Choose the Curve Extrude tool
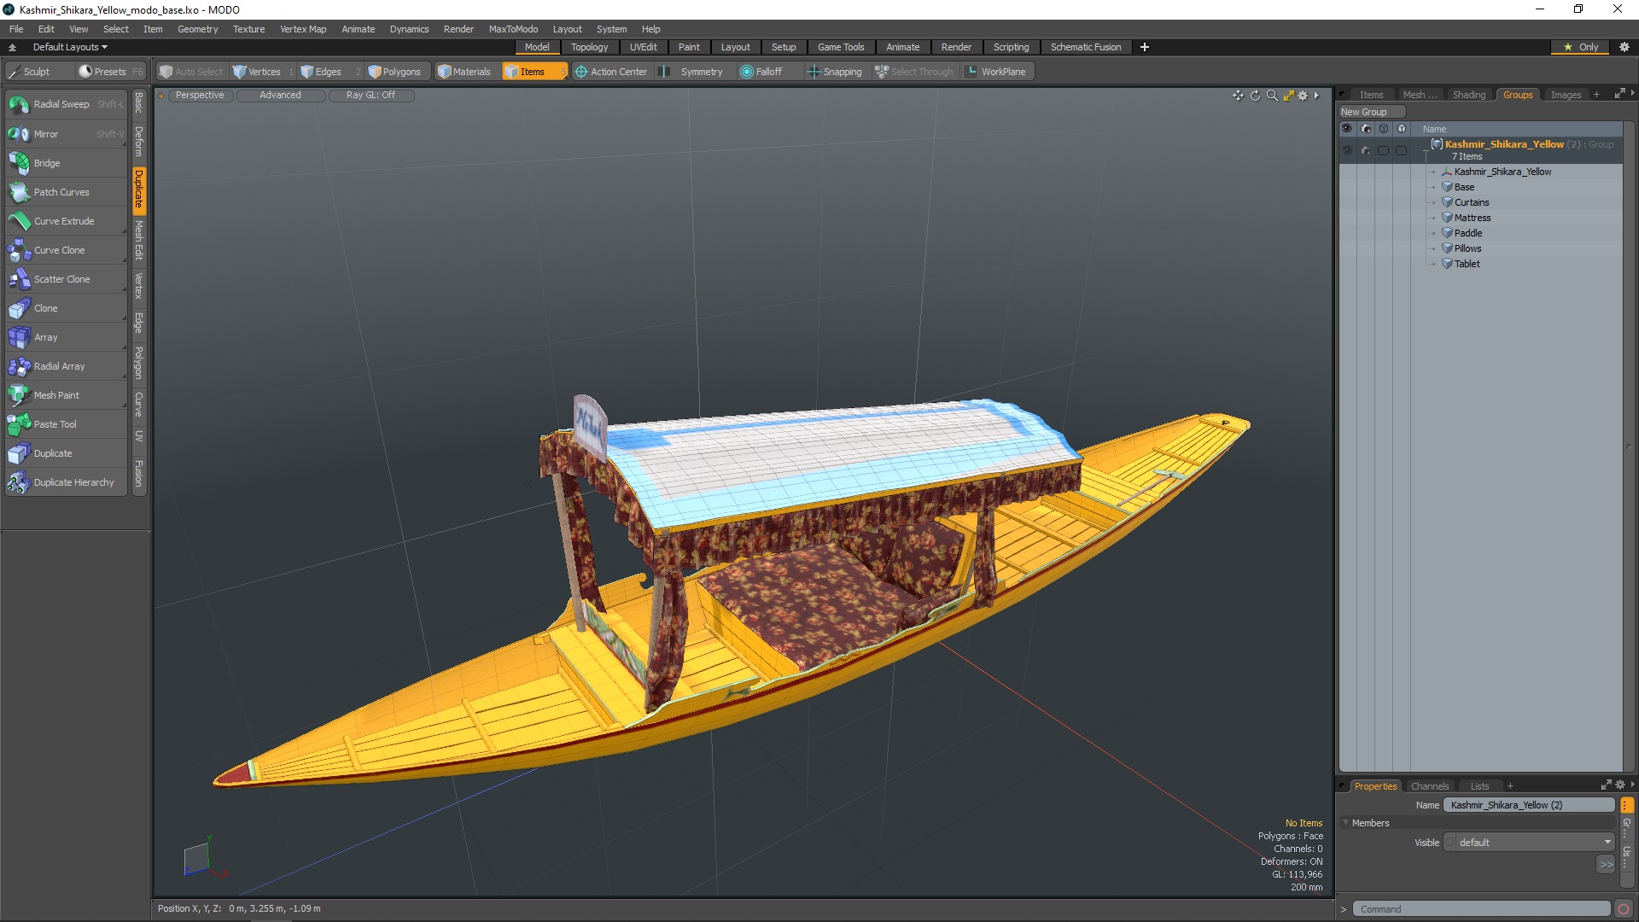Screen dimensions: 1639x922 [x=64, y=221]
